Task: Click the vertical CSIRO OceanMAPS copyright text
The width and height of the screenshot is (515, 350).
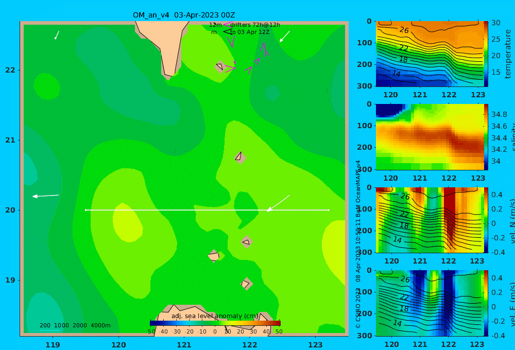Action: point(358,244)
